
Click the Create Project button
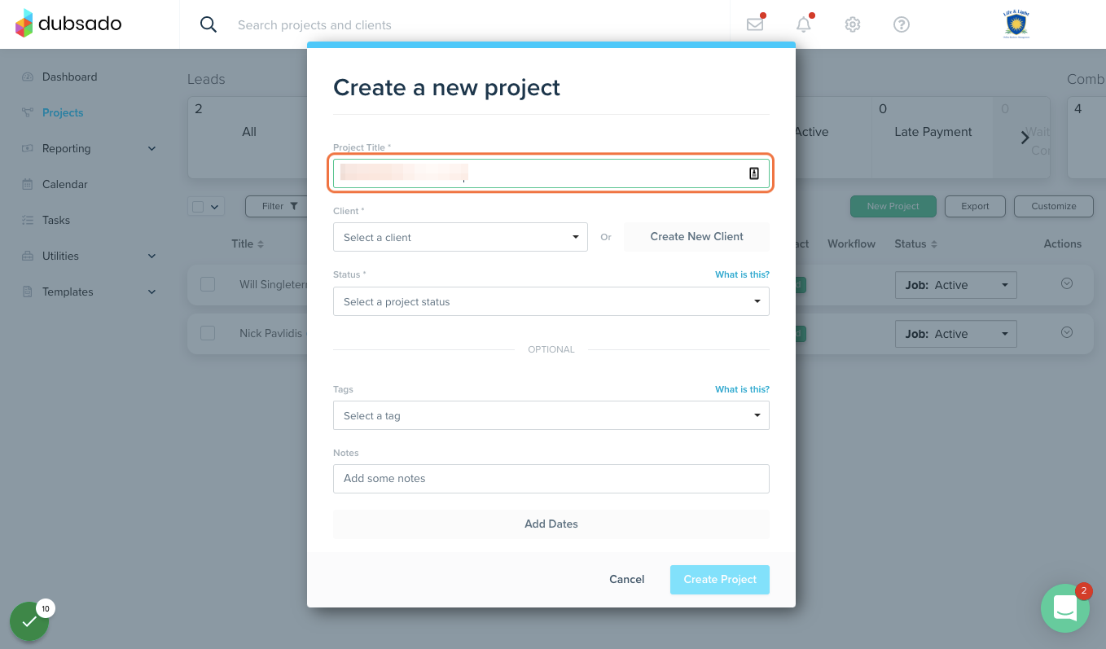click(x=720, y=579)
